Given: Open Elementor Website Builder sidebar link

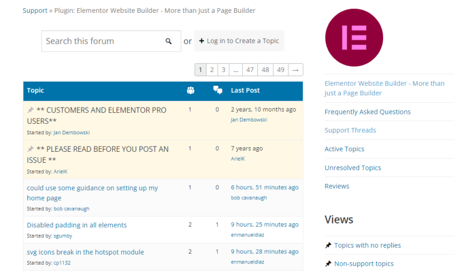Looking at the screenshot, I should click(x=384, y=88).
